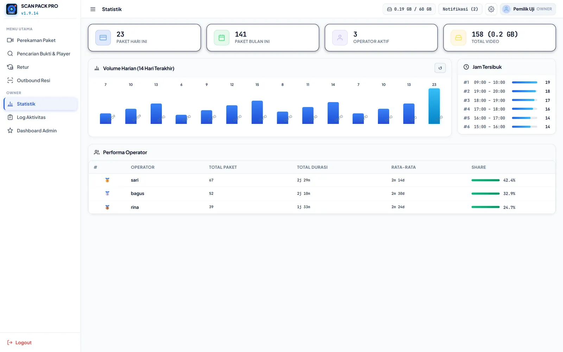Open the settings gear icon
The height and width of the screenshot is (352, 563).
[491, 9]
